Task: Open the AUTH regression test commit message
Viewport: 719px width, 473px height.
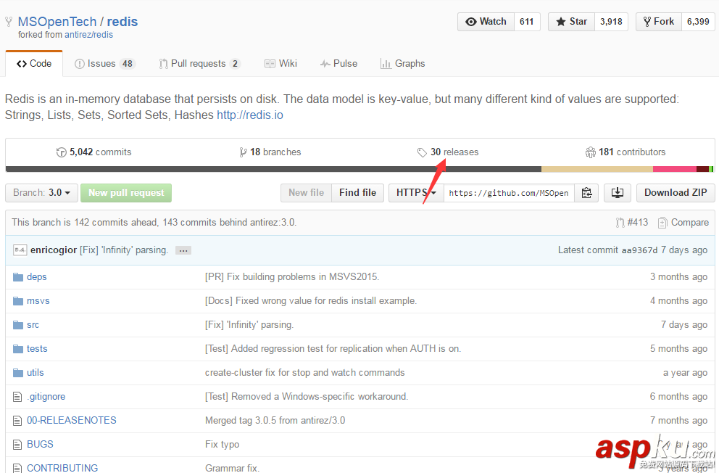Action: point(333,349)
